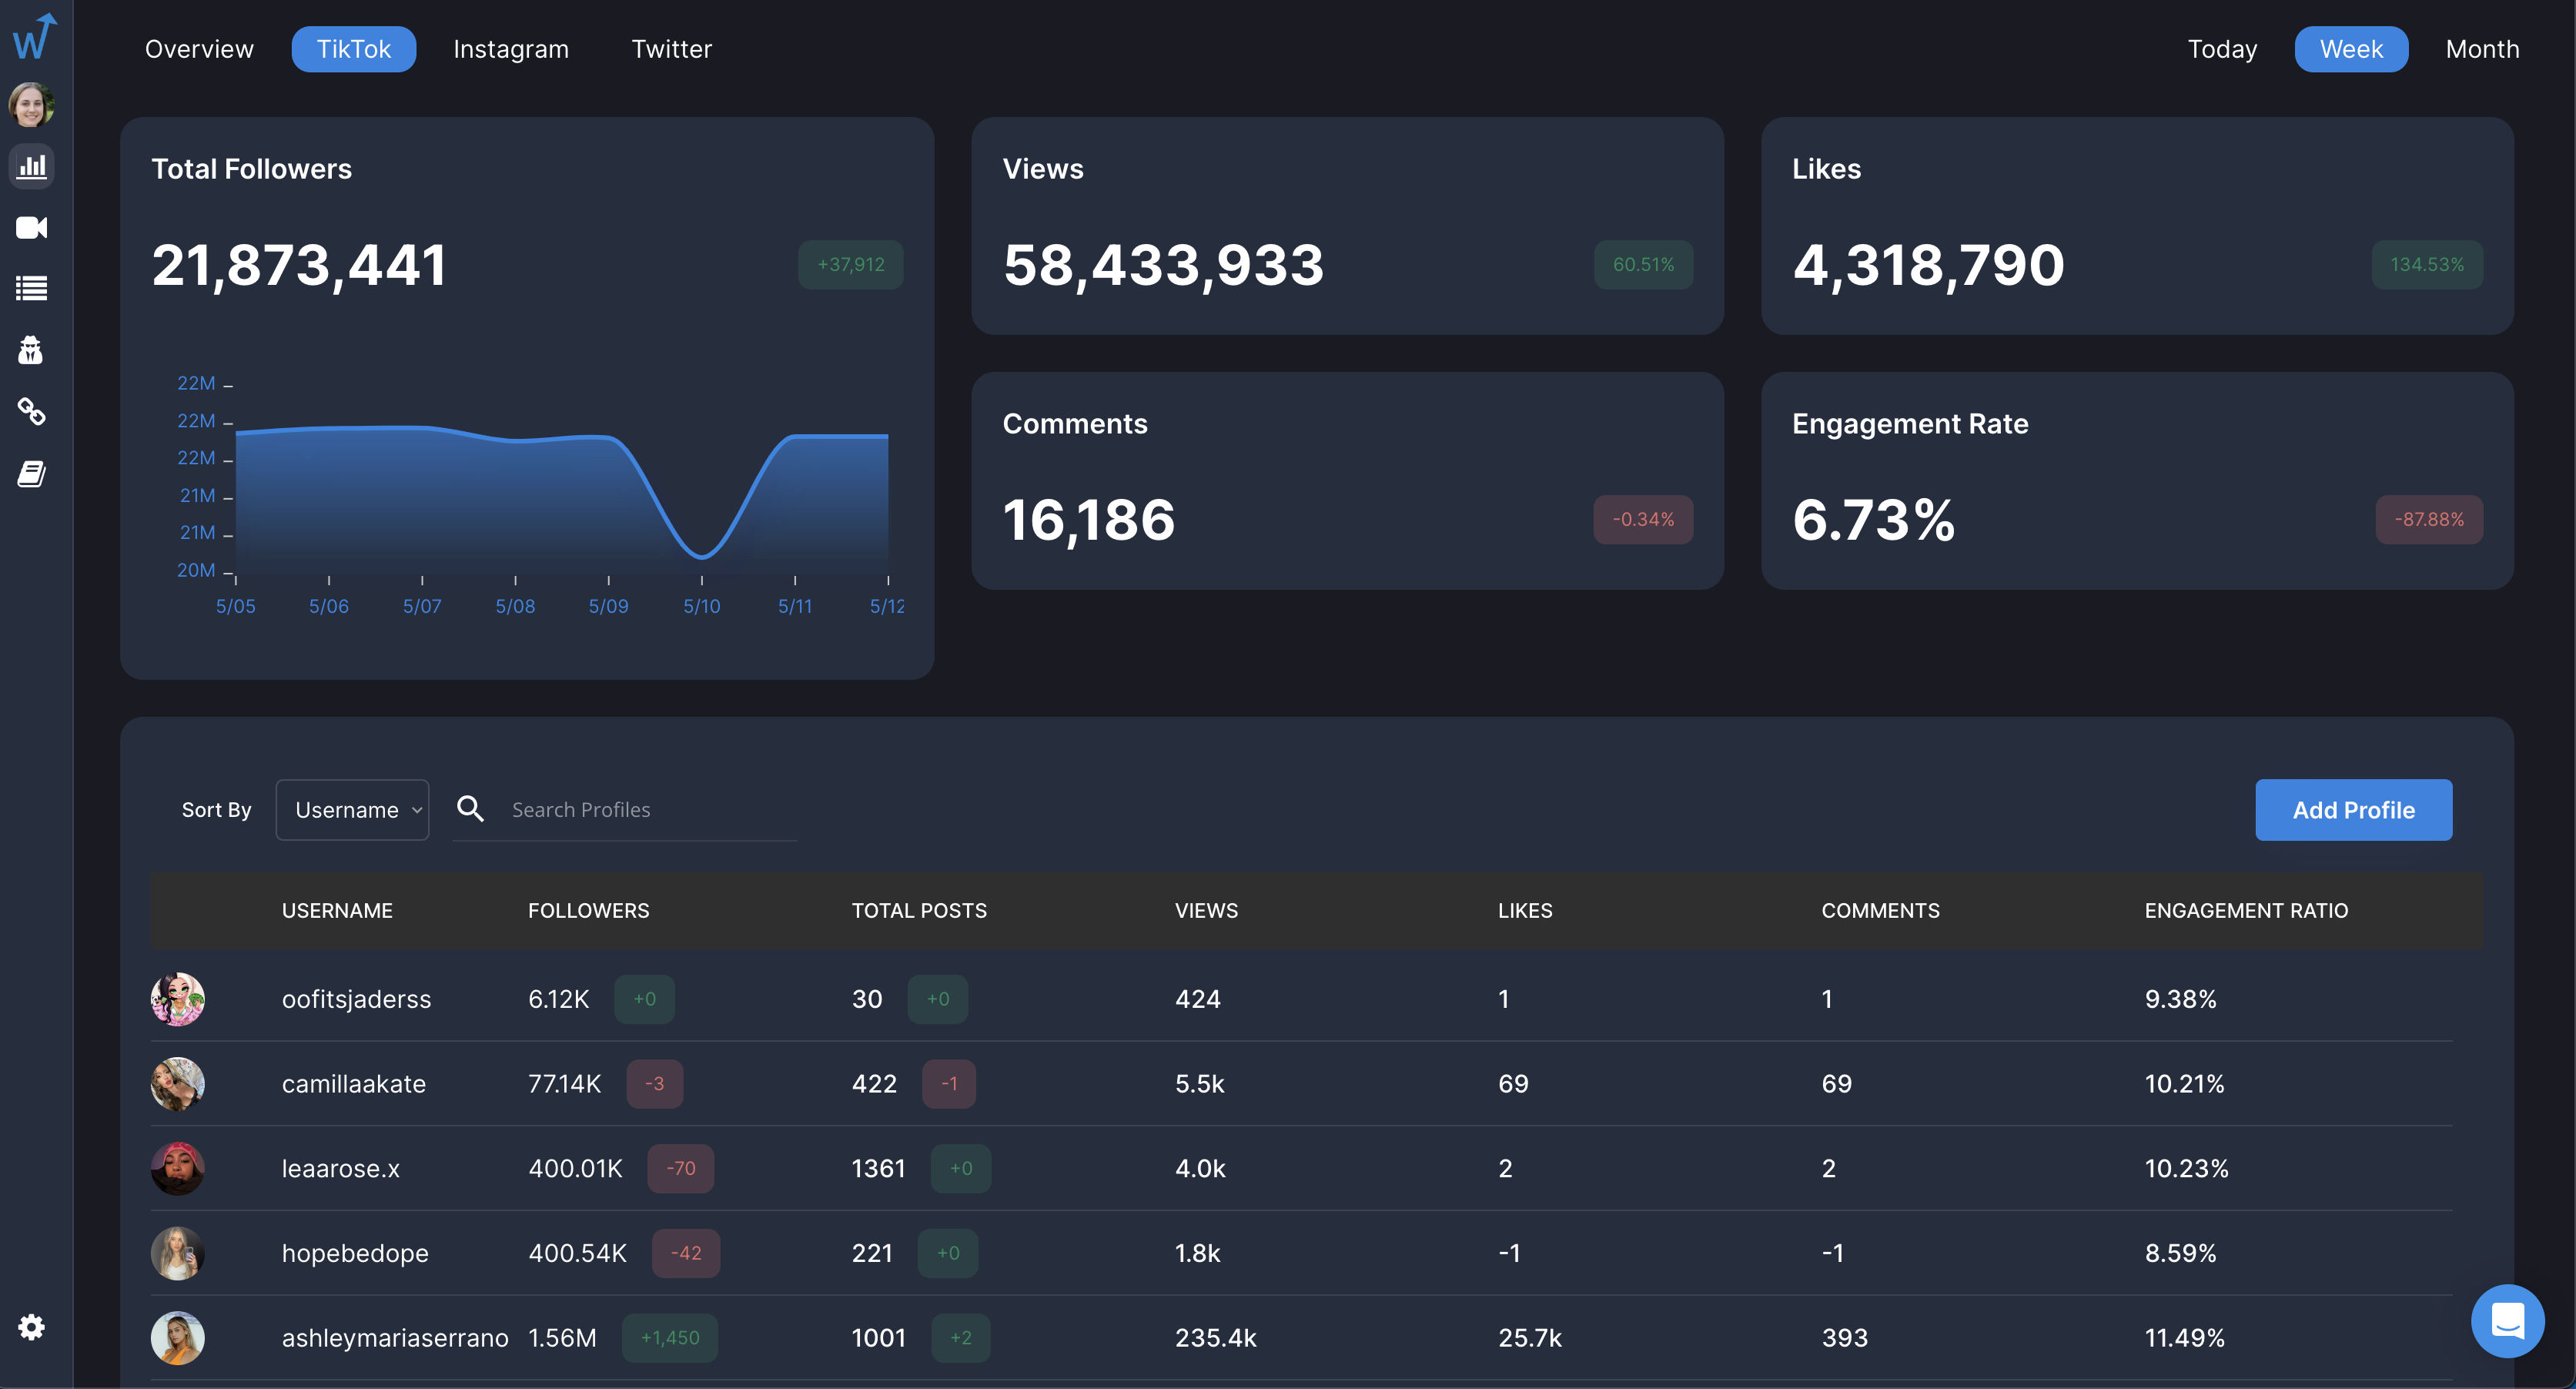
Task: Click the search magnifier icon
Action: pos(470,809)
